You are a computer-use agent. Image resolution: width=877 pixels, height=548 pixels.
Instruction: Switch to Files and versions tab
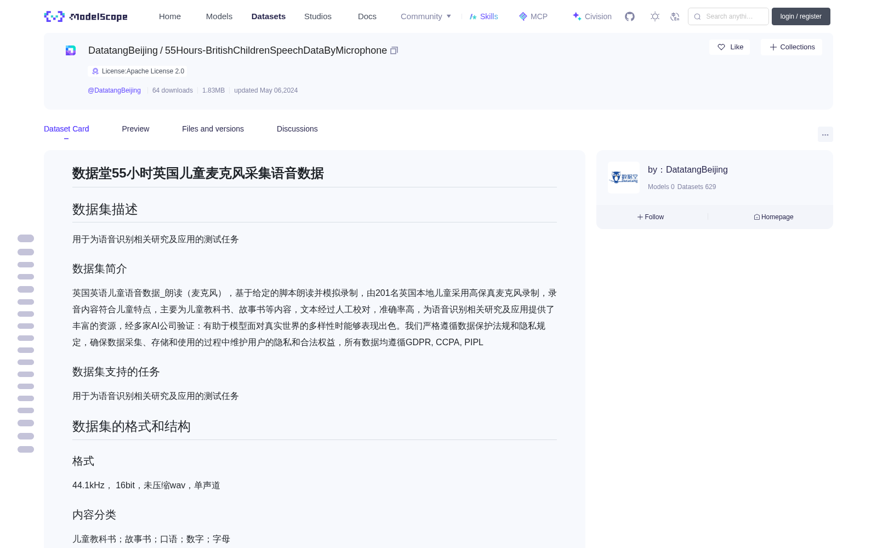213,129
